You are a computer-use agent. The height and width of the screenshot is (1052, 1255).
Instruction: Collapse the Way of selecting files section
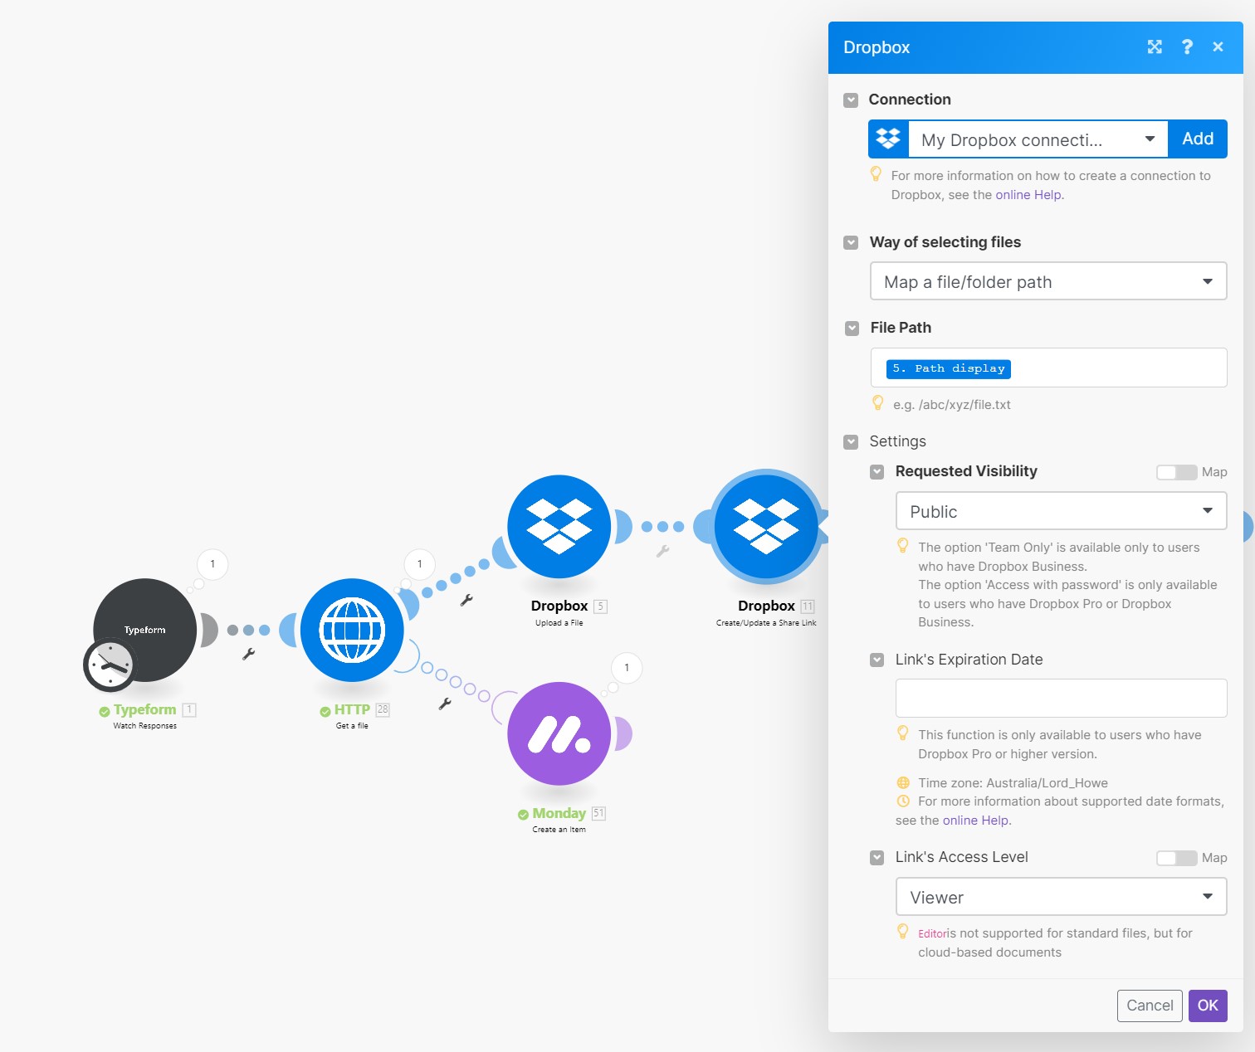851,243
